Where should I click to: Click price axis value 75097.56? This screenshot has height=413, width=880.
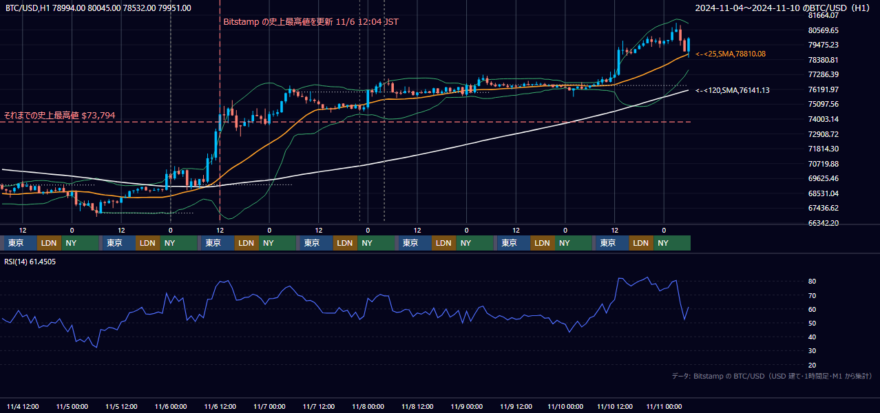[x=824, y=104]
